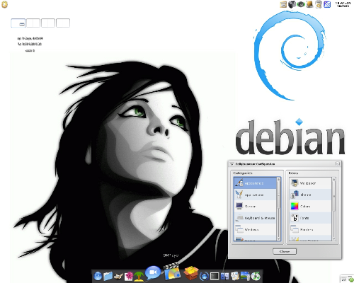Select the Screen category
354x283 pixels.
tap(255, 207)
